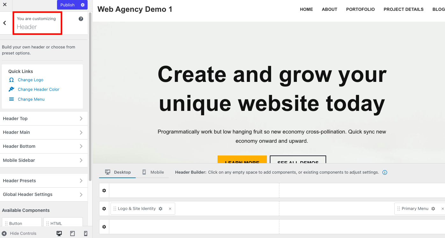Open PORTOFOLIO in the site navigation
This screenshot has height=238, width=445.
[360, 9]
